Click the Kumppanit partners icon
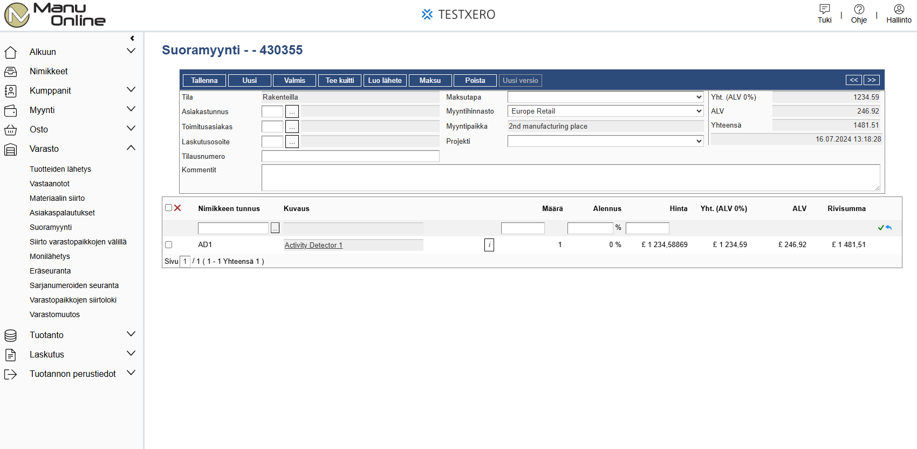The width and height of the screenshot is (917, 449). point(10,91)
